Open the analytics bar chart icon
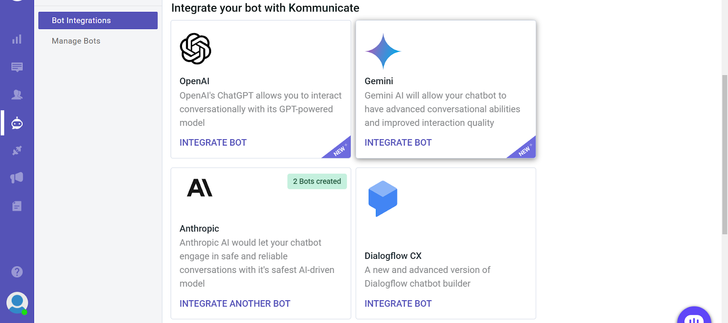 coord(17,40)
